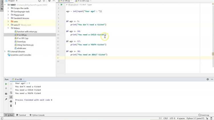This screenshot has height=120, width=214.
Task: Expand the Playground folder
Action: [x=8, y=15]
